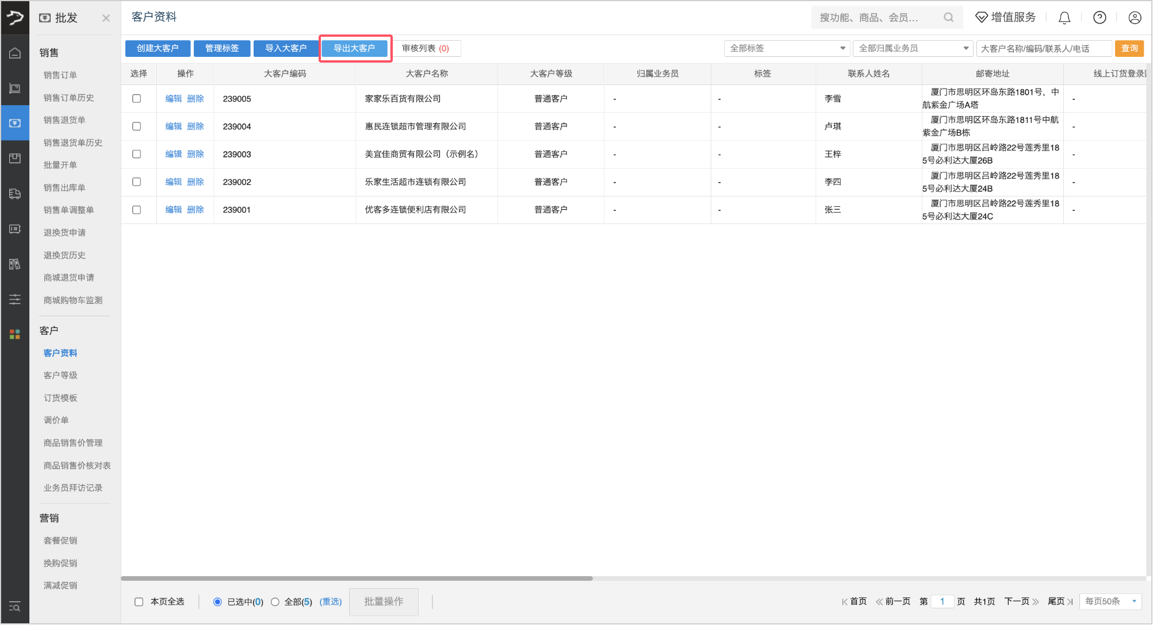Open the delivery truck icon in sidebar
The image size is (1153, 625).
point(15,194)
